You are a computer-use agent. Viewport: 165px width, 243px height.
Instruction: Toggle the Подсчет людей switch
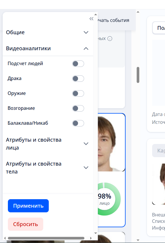(78, 64)
